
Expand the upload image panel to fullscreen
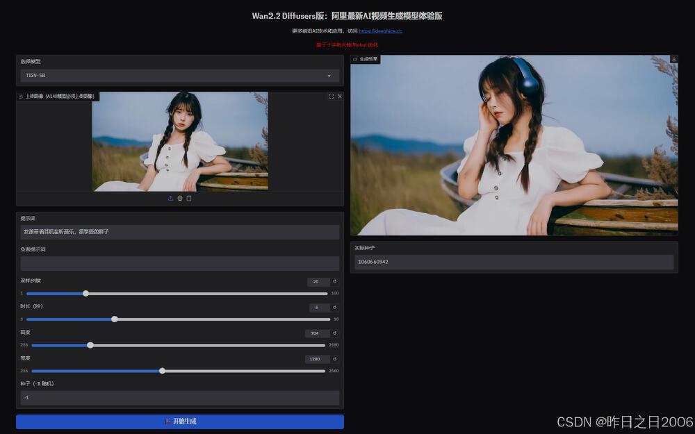(x=332, y=97)
